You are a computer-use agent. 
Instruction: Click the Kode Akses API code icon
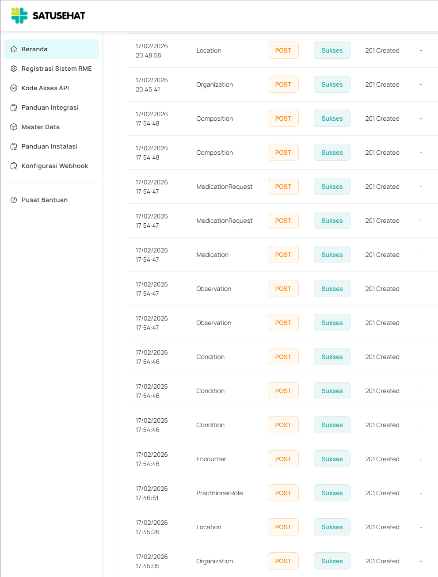(14, 88)
